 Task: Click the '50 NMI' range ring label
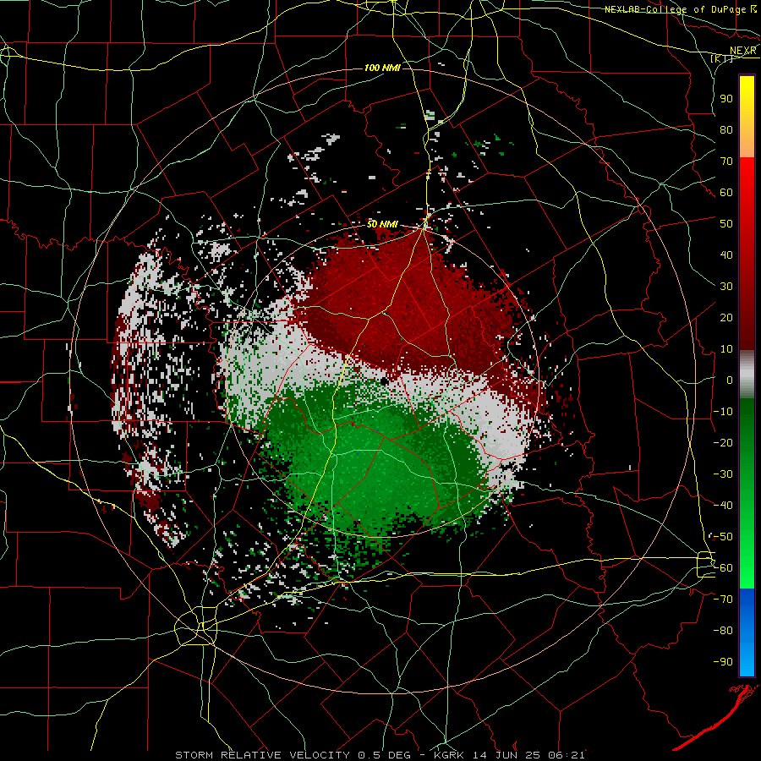coord(382,224)
